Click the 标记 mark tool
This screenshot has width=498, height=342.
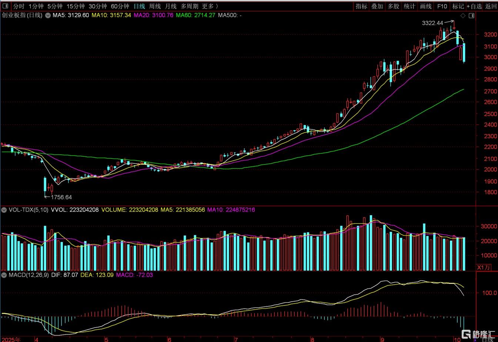pyautogui.click(x=458, y=6)
